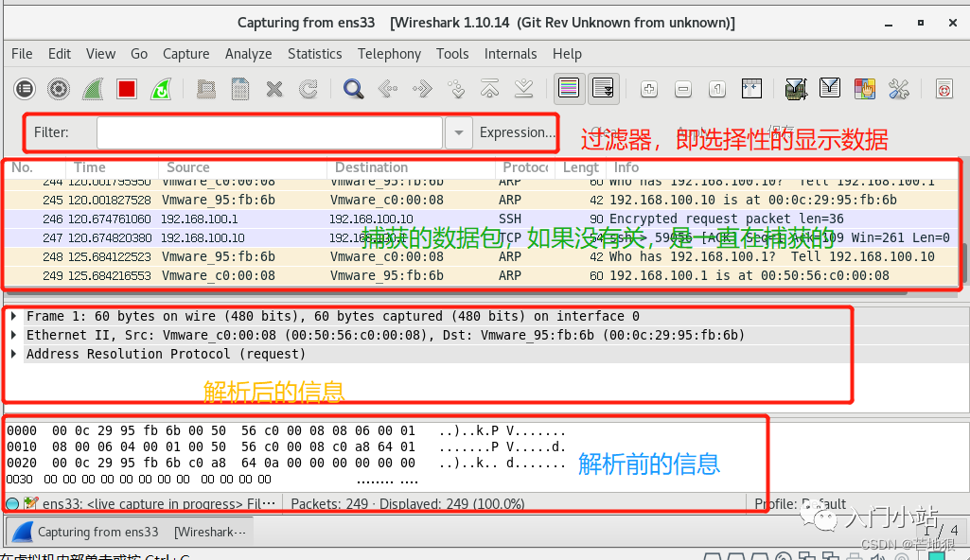Start a new live capture (shark fin)
The image size is (970, 560).
coord(93,90)
